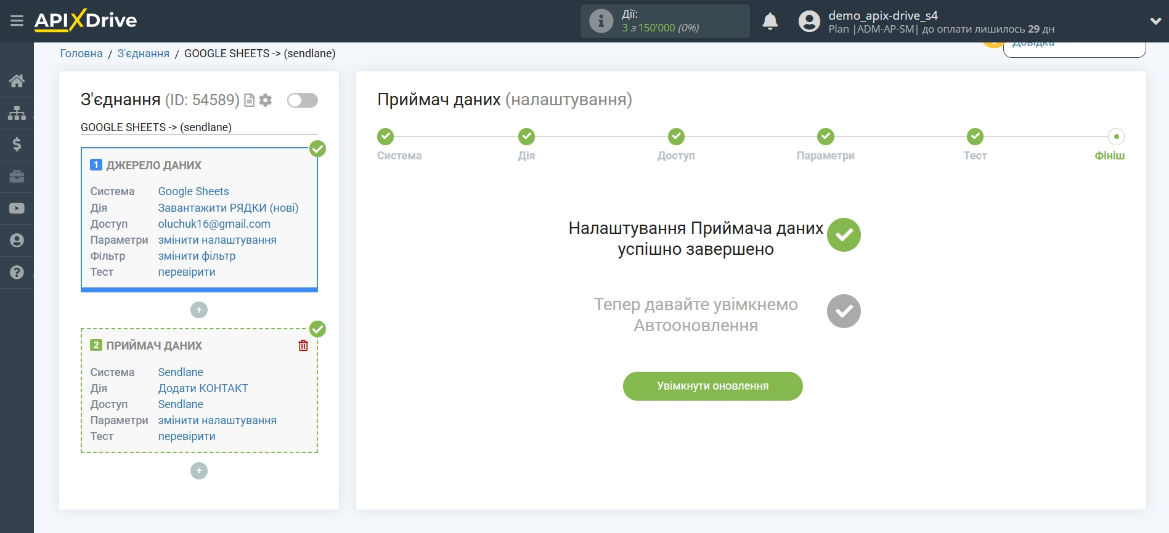Click Увімкнути оновлення button
The width and height of the screenshot is (1169, 533).
click(713, 386)
